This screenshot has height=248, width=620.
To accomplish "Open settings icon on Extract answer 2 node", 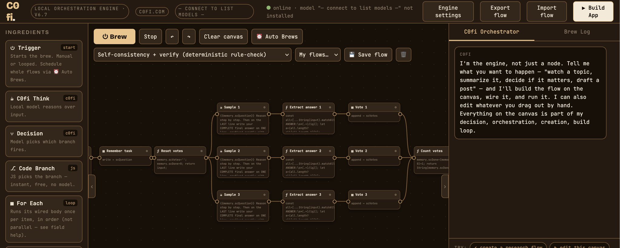I will 330,151.
